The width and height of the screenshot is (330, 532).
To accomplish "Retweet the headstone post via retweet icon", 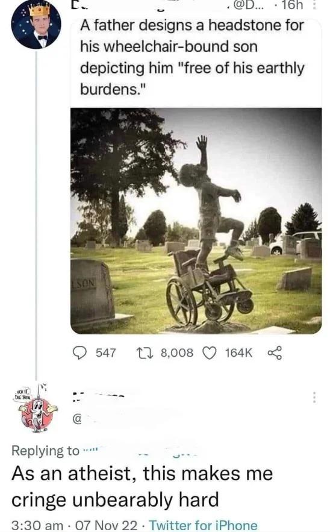I will pyautogui.click(x=144, y=353).
